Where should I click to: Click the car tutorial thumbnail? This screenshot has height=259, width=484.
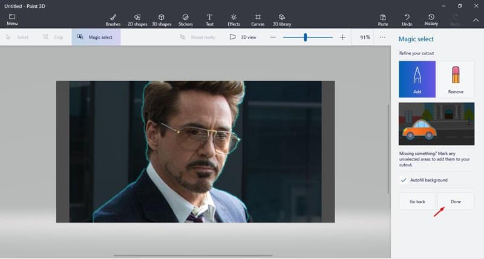[436, 124]
